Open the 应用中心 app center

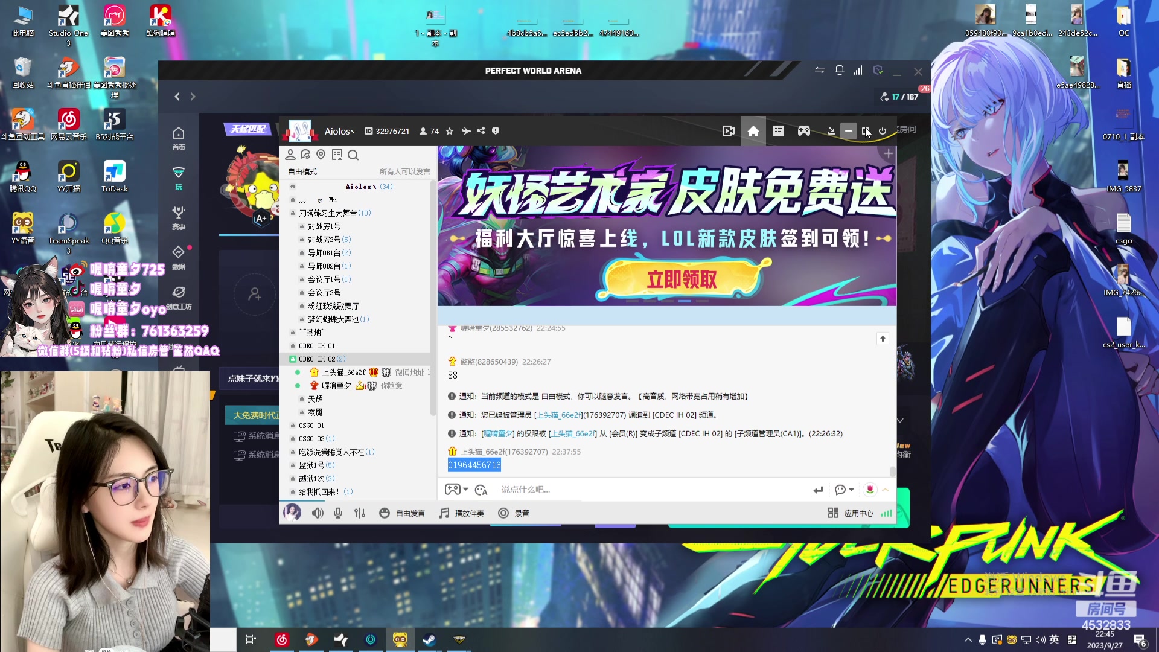coord(851,513)
